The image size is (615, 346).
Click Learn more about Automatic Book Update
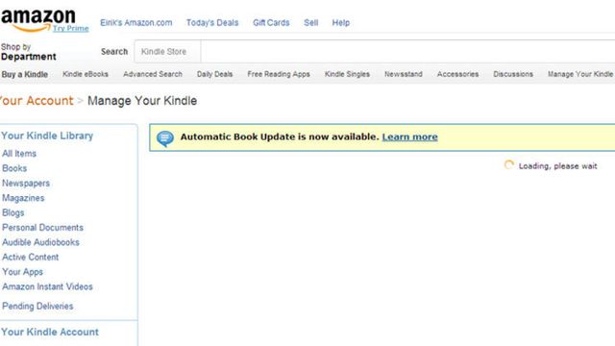point(410,136)
